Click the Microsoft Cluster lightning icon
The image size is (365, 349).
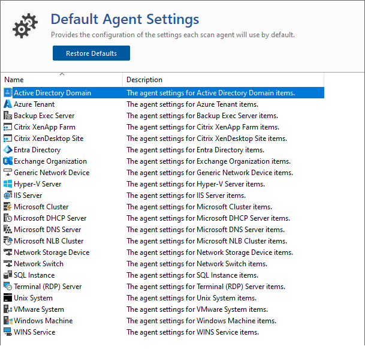pos(8,207)
